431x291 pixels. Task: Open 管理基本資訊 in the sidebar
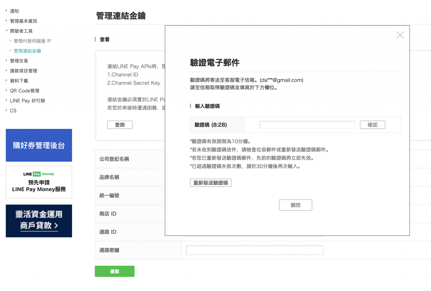tap(24, 21)
